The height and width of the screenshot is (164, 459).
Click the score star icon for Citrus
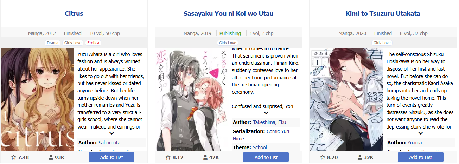pos(14,157)
